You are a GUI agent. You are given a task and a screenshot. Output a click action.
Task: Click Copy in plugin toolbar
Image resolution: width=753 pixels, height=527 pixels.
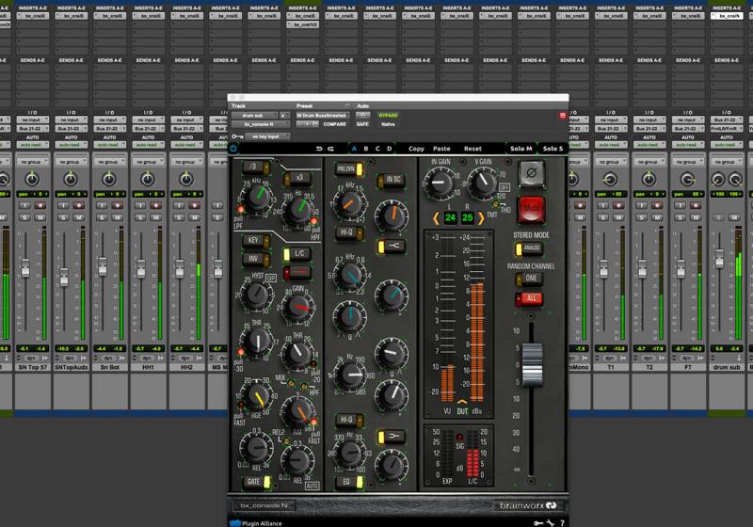pyautogui.click(x=416, y=149)
